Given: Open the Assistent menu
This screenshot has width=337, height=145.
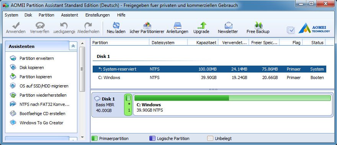Looking at the screenshot, I should (69, 15).
